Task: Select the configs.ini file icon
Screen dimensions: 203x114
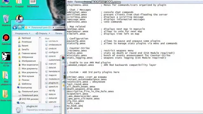Action: (46, 52)
